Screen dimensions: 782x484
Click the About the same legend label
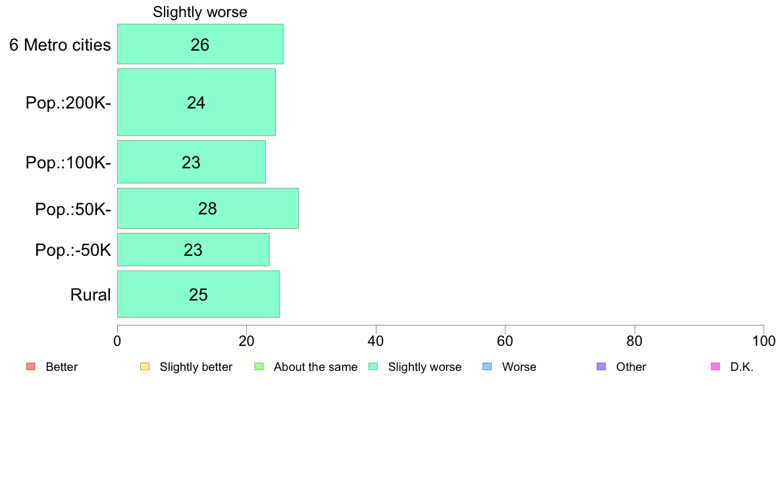[x=316, y=367]
